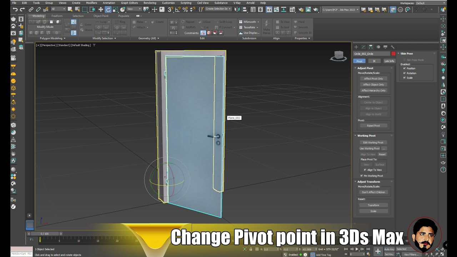This screenshot has width=457, height=257.
Task: Activate the Select and Rotate tool
Action: tap(108, 10)
